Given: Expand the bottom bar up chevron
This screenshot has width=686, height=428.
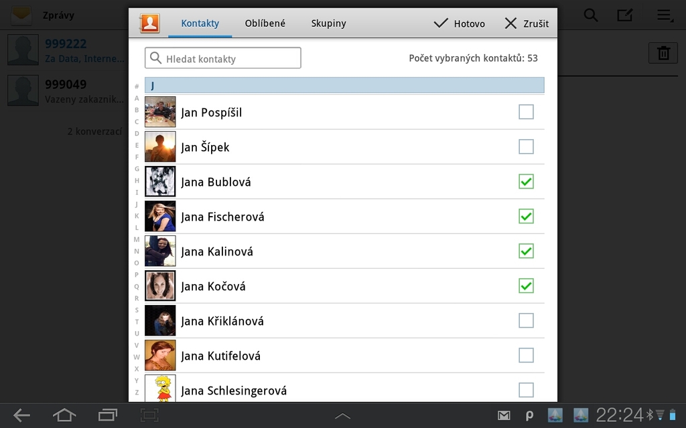Looking at the screenshot, I should [x=342, y=416].
